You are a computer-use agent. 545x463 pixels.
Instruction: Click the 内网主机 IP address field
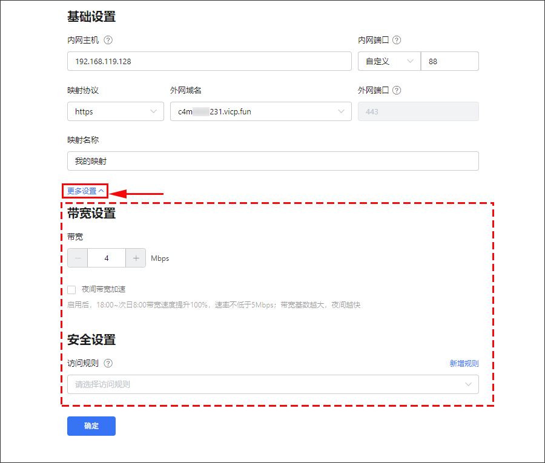tap(209, 61)
